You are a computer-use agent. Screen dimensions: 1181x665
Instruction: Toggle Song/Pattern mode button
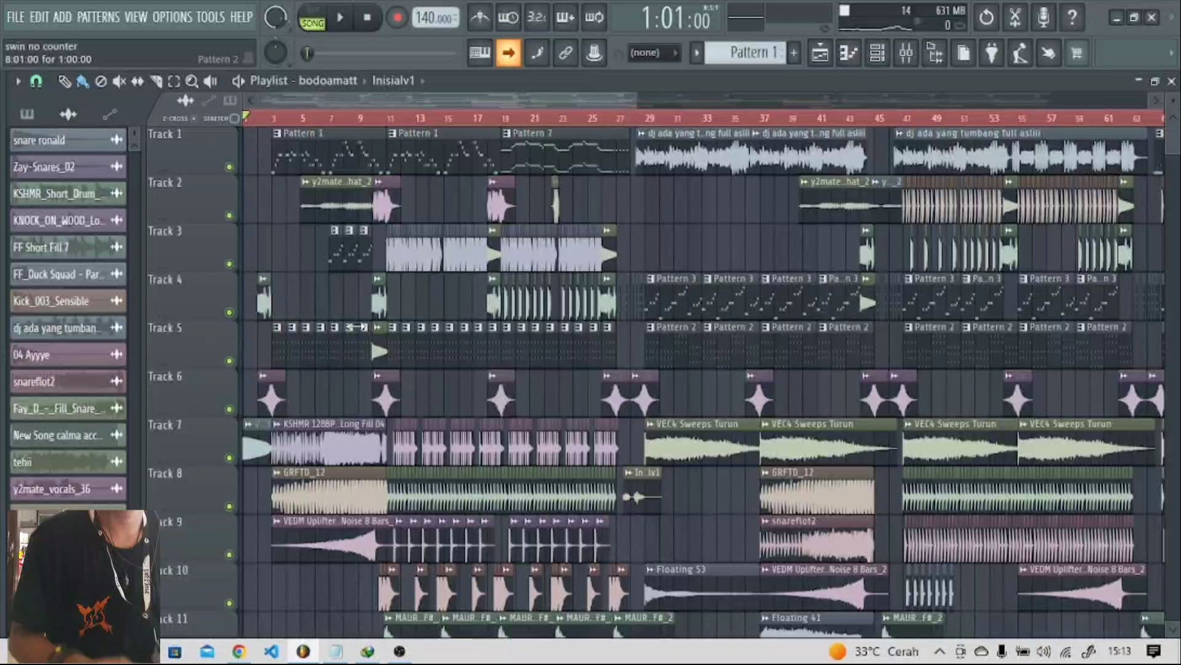pos(312,18)
